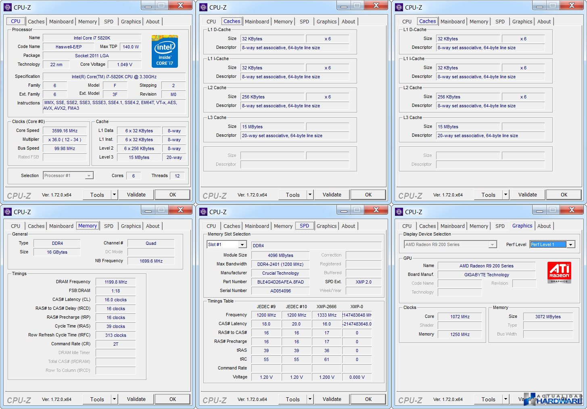The image size is (587, 409).
Task: Click the ATI Radeon Graphics logo
Action: point(559,272)
